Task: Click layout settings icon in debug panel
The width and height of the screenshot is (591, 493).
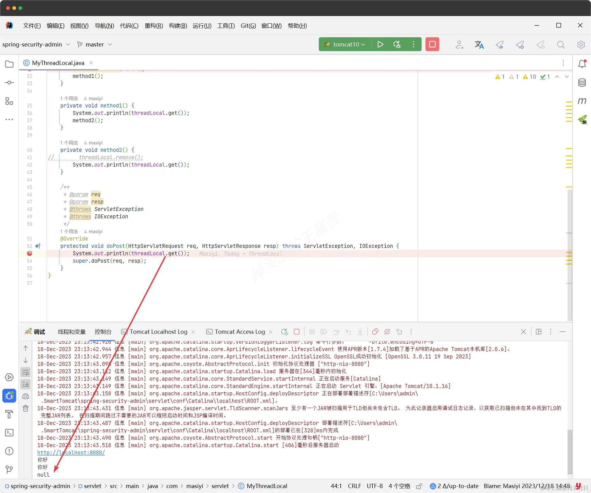Action: (x=539, y=332)
